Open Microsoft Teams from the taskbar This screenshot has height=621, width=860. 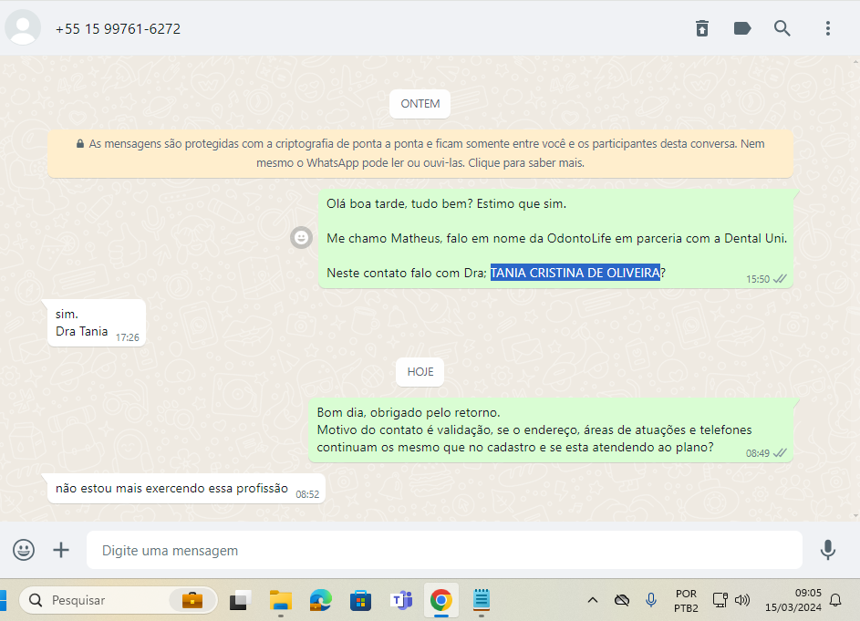401,600
